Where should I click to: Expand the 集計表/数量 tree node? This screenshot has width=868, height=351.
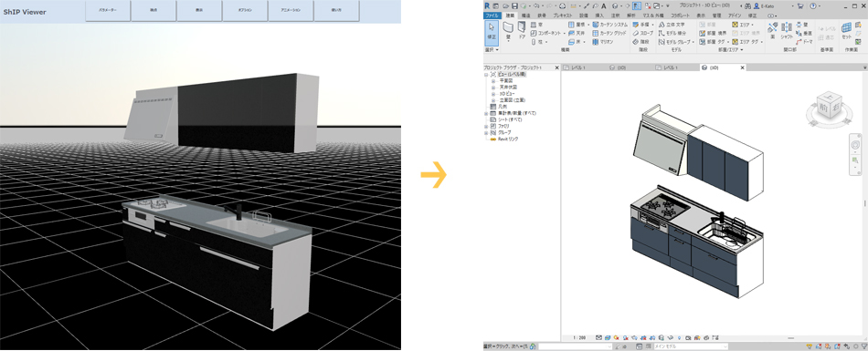tap(486, 113)
